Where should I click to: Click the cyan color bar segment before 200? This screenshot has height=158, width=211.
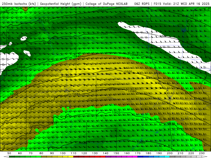tap(167, 157)
